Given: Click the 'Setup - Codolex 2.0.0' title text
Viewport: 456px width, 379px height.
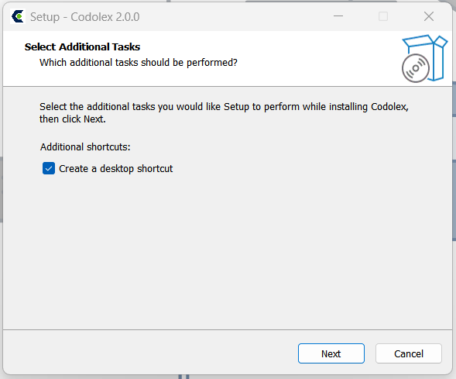Looking at the screenshot, I should click(x=84, y=17).
